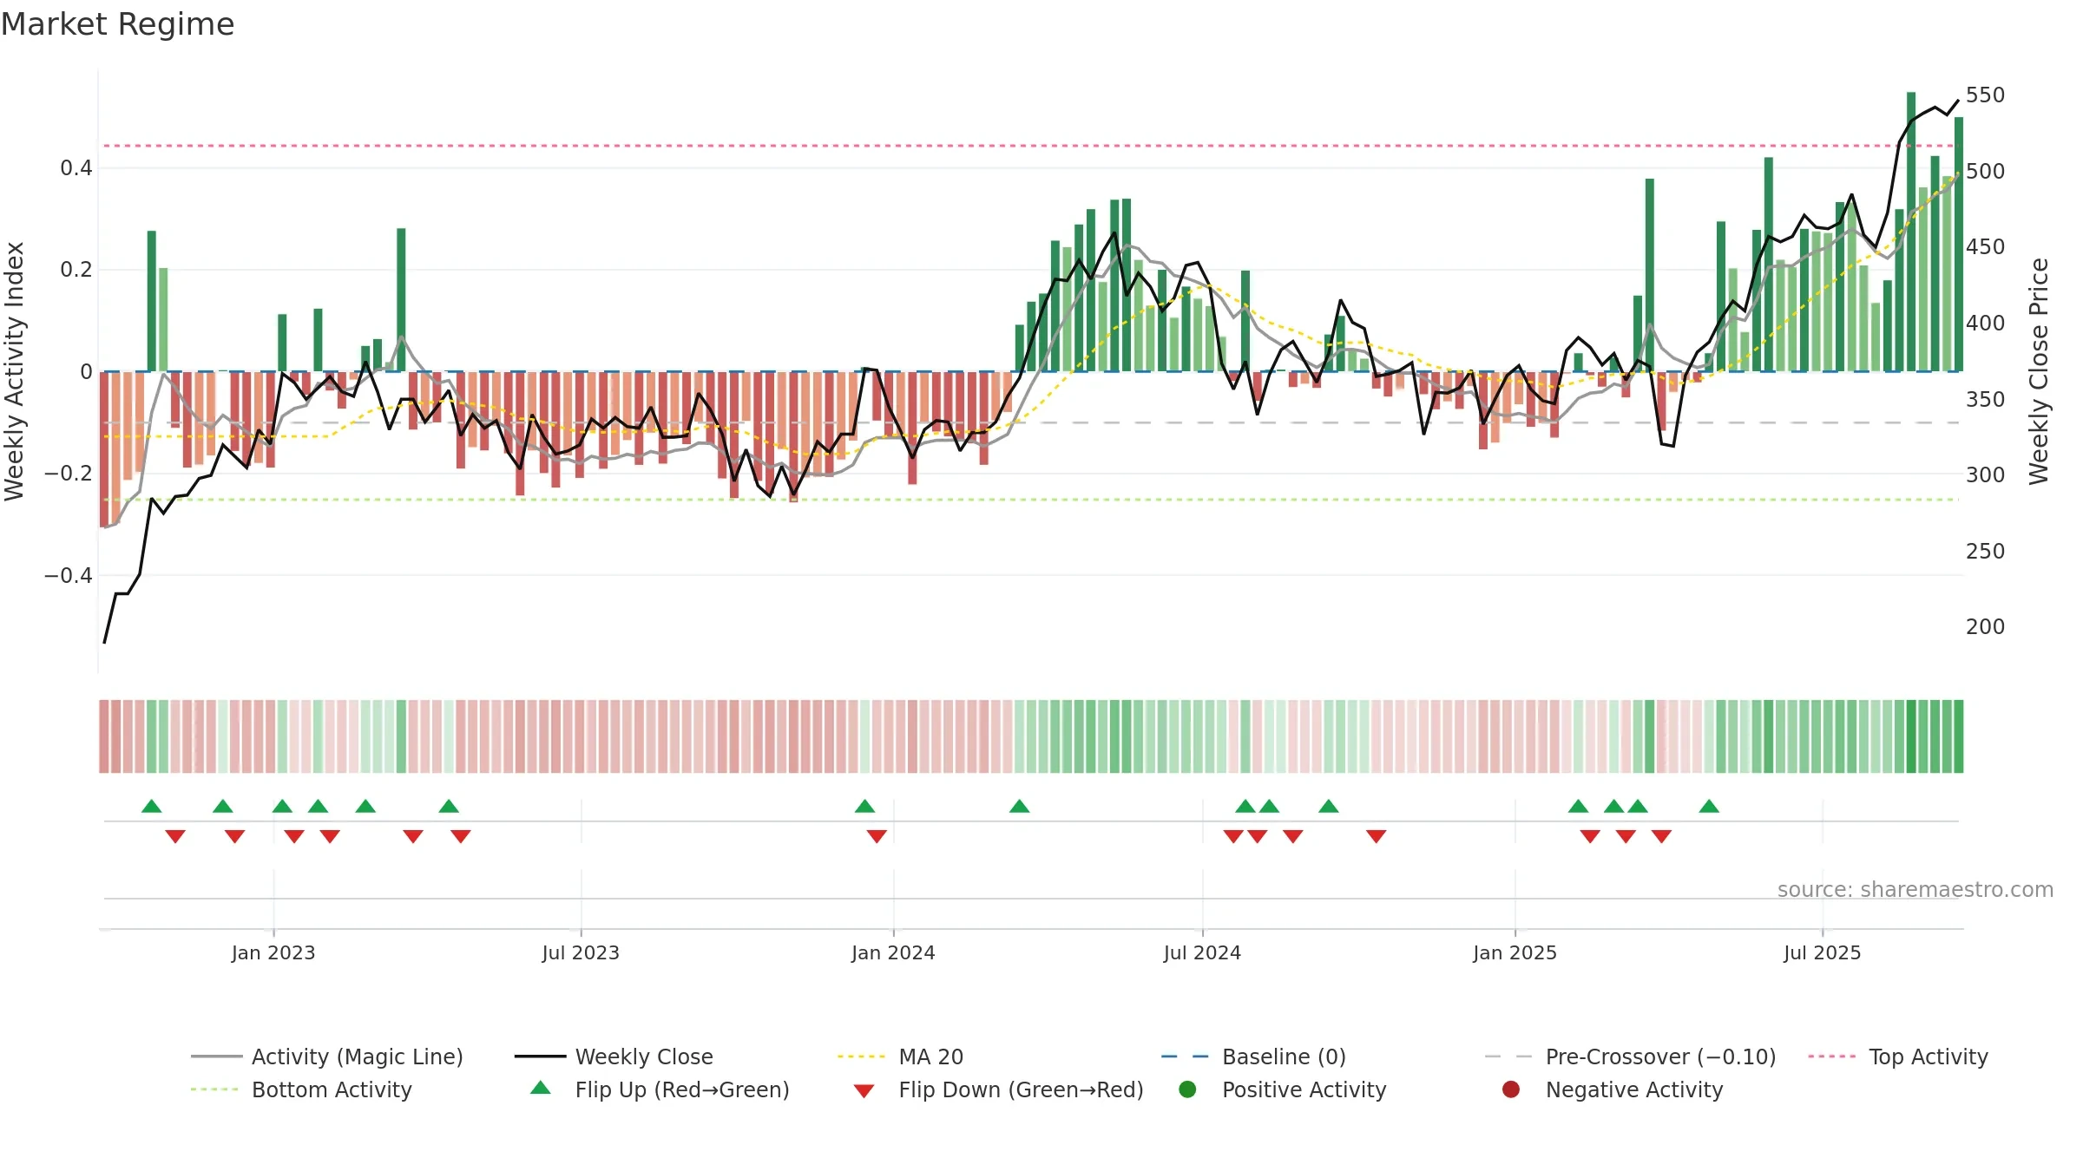Click Negative Activity red circle legend icon

point(1511,1089)
